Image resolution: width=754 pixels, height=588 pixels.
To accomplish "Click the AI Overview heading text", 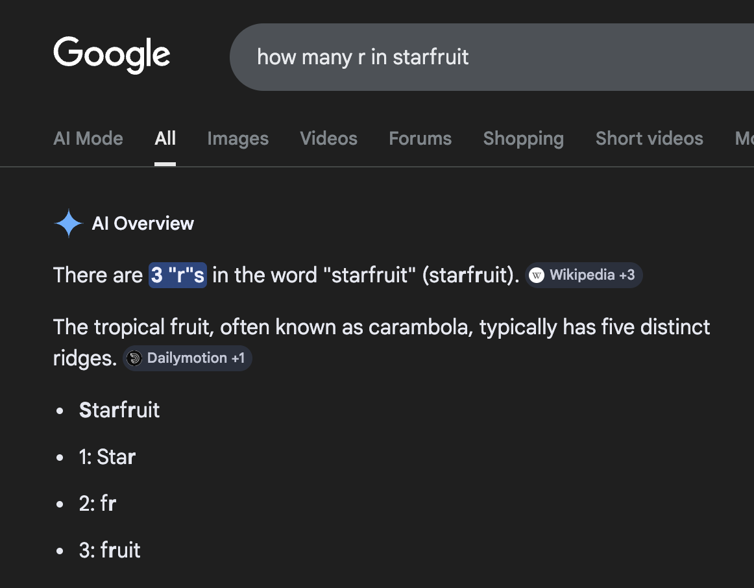I will pyautogui.click(x=143, y=224).
